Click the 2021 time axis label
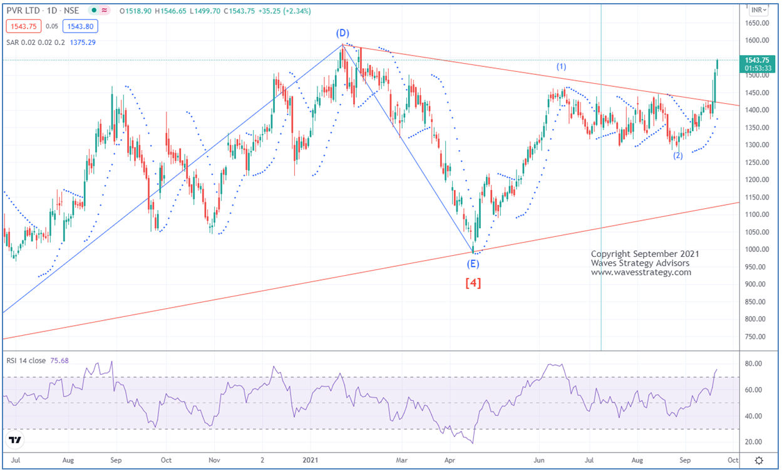This screenshot has width=782, height=472. point(310,459)
